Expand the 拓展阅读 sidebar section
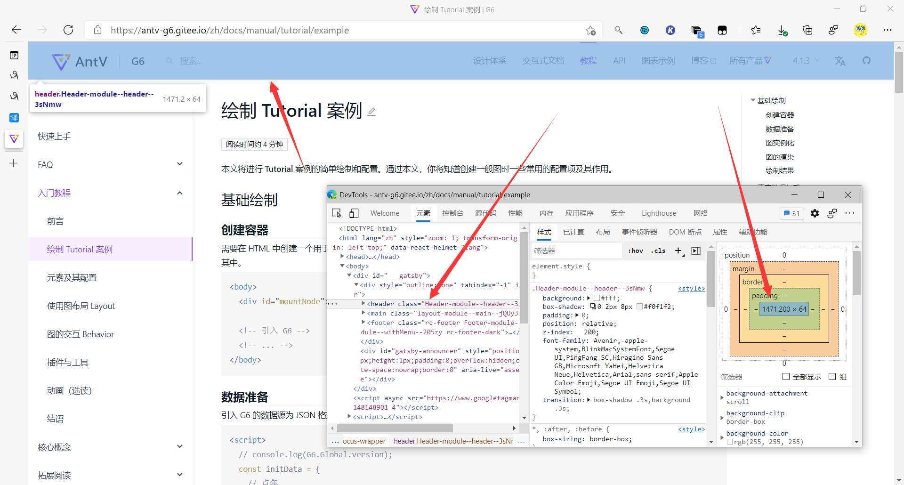The width and height of the screenshot is (904, 485). pyautogui.click(x=179, y=475)
